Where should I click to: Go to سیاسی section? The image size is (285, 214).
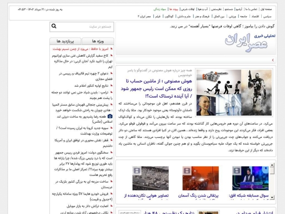(x=267, y=16)
